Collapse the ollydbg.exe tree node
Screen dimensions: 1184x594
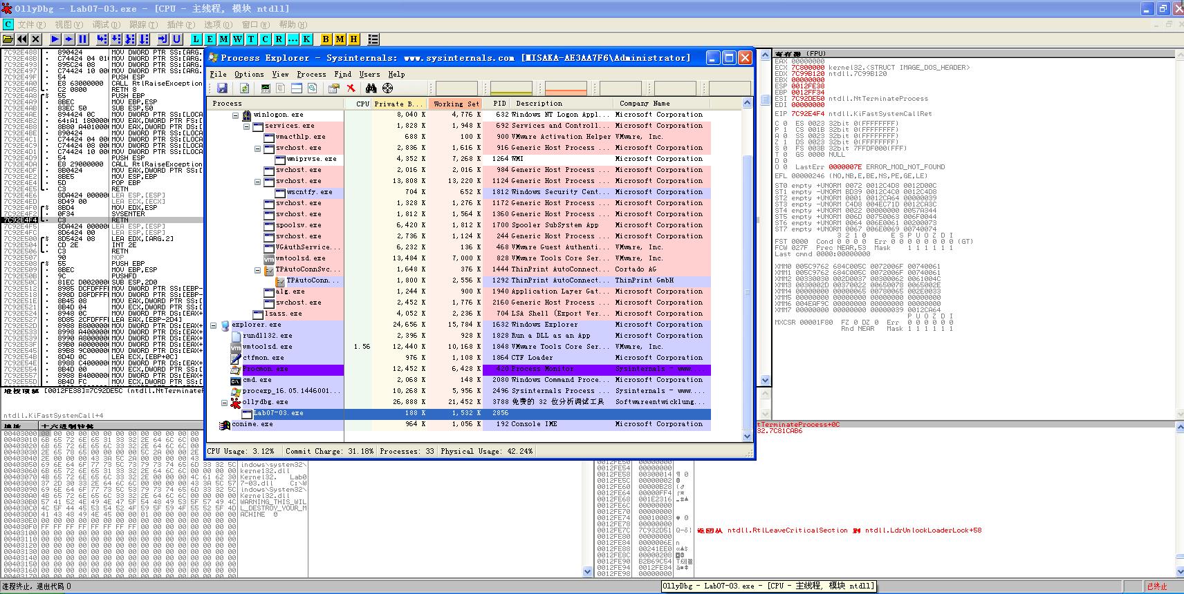(224, 403)
